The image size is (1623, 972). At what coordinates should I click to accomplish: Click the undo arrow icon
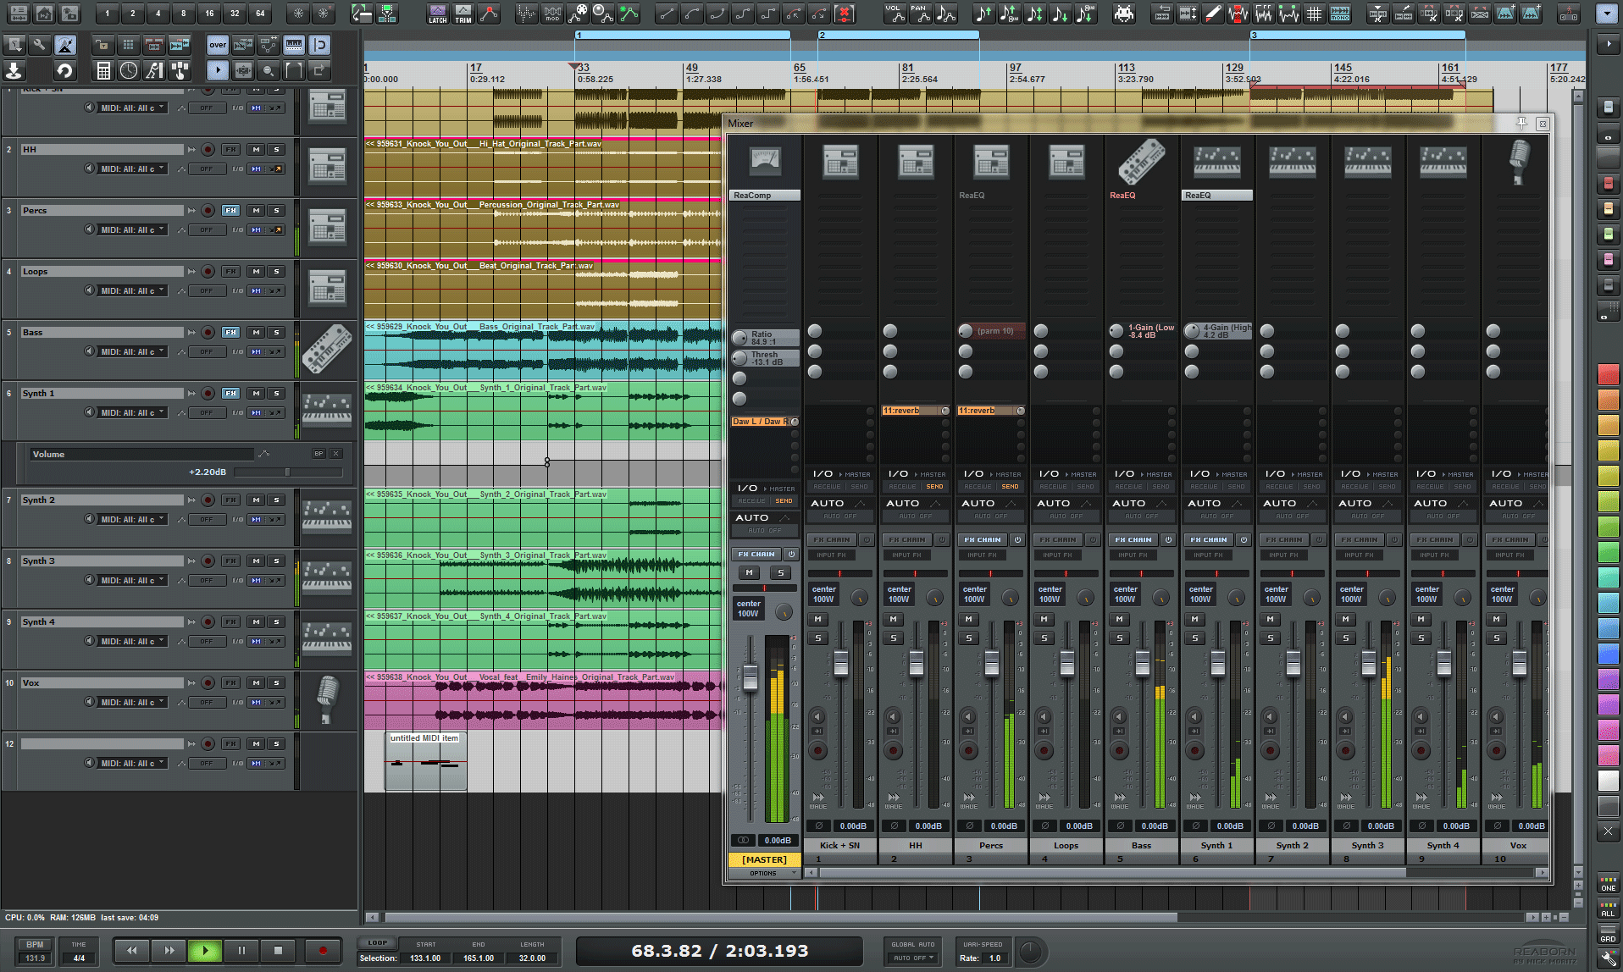tap(65, 70)
